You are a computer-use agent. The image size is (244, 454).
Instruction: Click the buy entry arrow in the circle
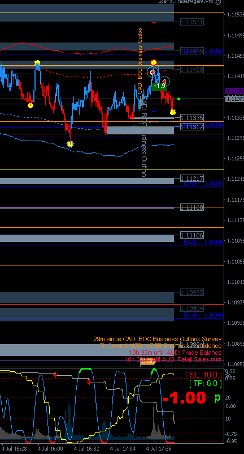(153, 72)
